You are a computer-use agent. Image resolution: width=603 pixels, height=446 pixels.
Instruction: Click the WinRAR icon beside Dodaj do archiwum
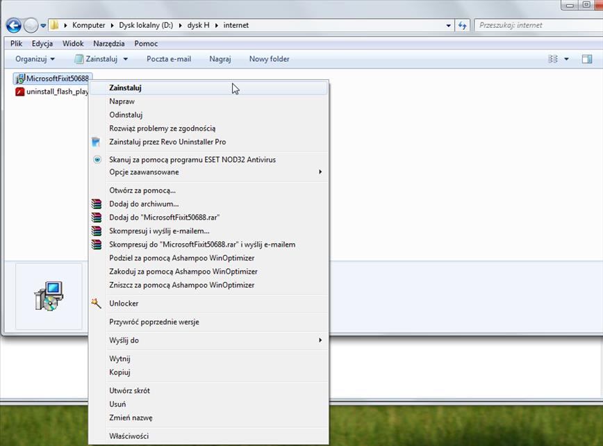97,204
